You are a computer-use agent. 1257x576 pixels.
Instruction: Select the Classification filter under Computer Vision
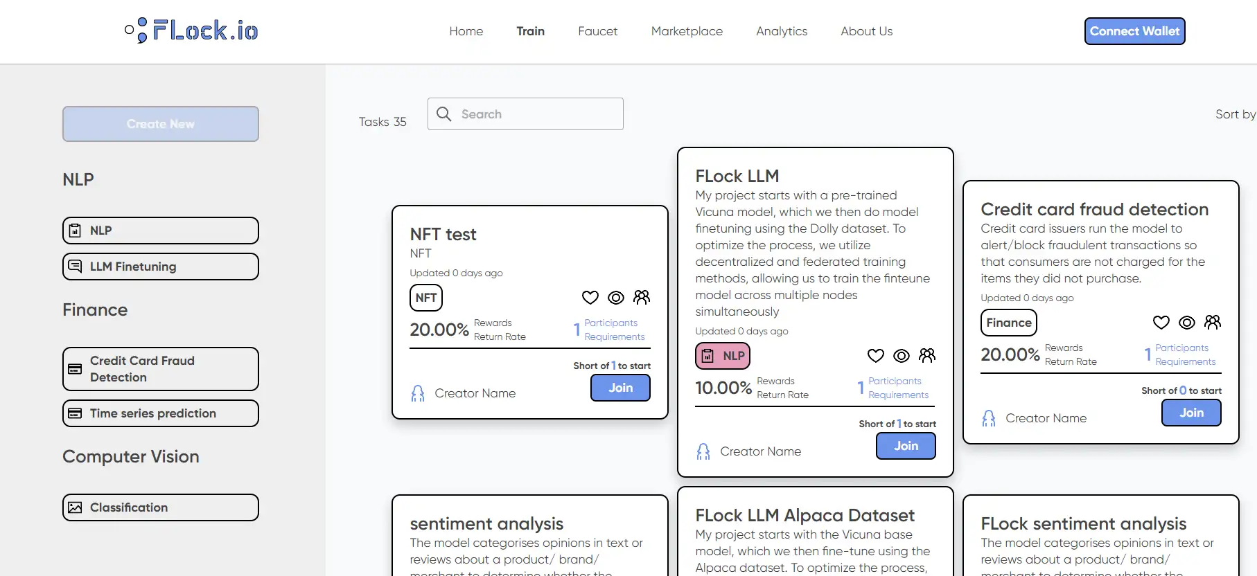point(161,507)
